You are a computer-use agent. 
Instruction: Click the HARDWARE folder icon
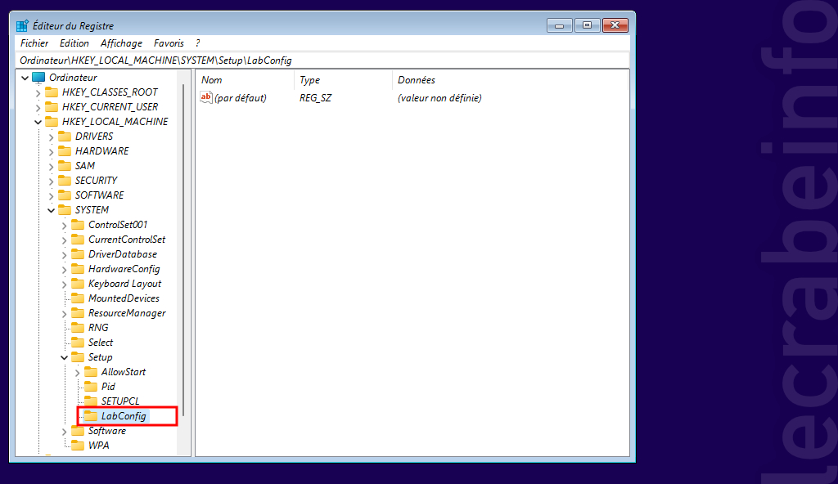[x=65, y=150]
